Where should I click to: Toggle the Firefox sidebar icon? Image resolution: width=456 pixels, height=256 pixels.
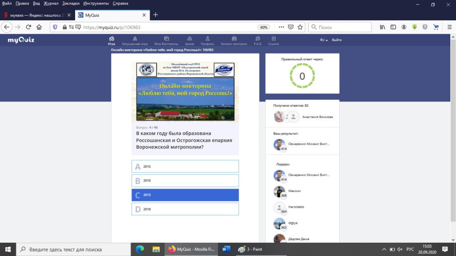[x=393, y=27]
